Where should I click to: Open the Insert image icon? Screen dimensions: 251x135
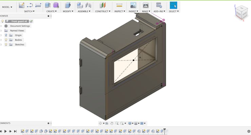click(x=133, y=5)
